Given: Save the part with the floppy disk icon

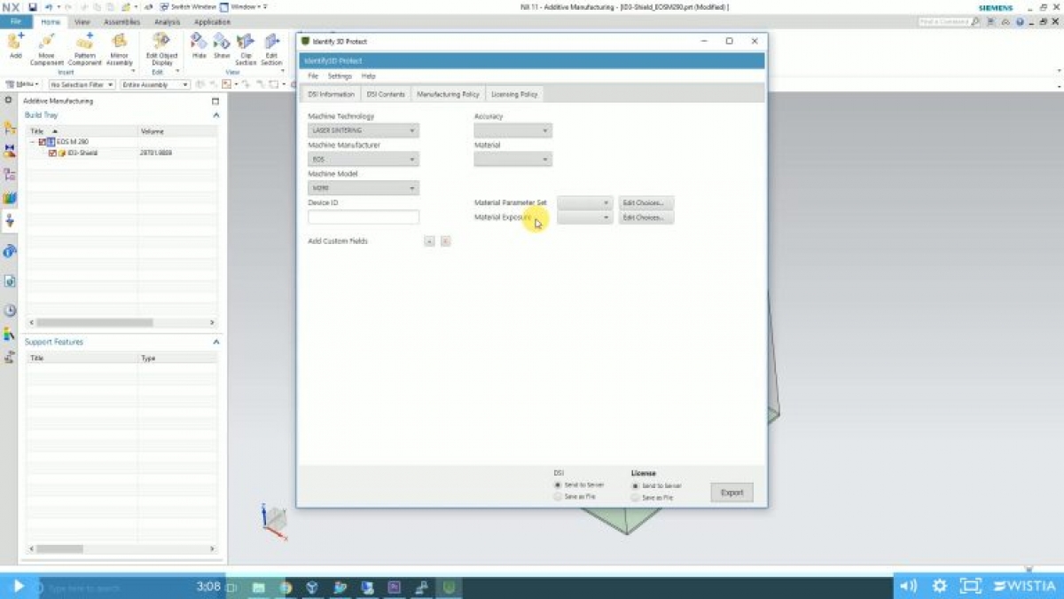Looking at the screenshot, I should tap(33, 7).
